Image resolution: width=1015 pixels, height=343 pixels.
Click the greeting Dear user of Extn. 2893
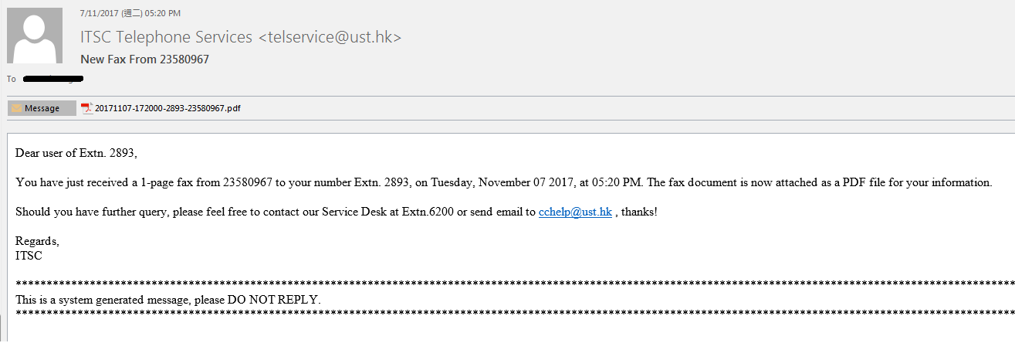(x=76, y=153)
